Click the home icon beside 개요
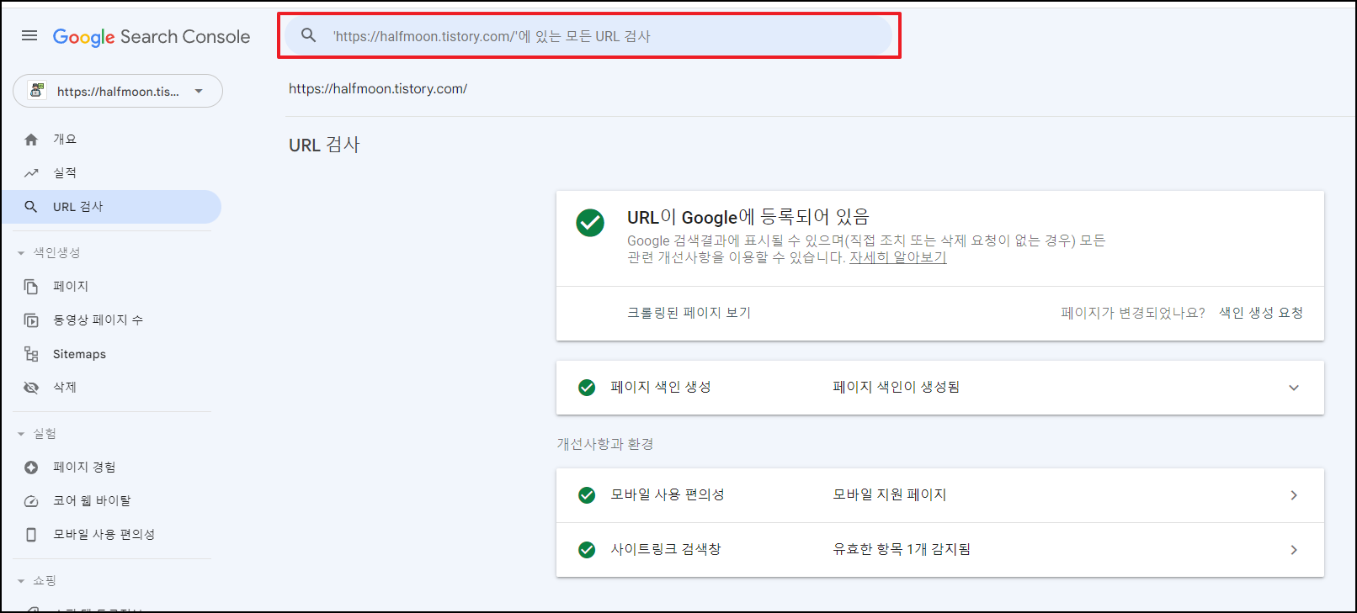This screenshot has width=1357, height=613. (31, 140)
